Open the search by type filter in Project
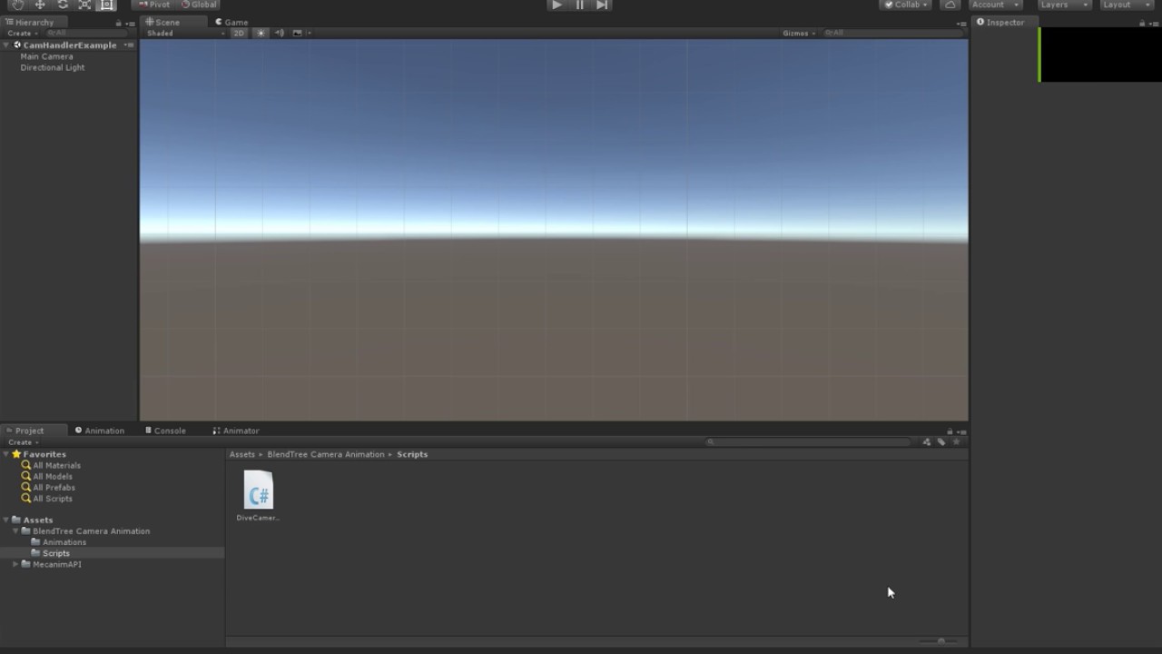 (927, 441)
